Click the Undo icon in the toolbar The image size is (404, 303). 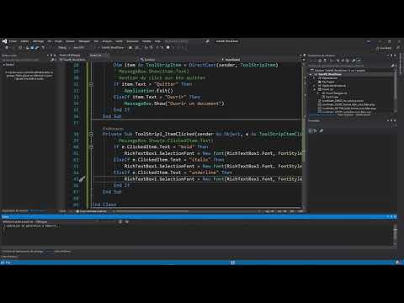tap(43, 48)
